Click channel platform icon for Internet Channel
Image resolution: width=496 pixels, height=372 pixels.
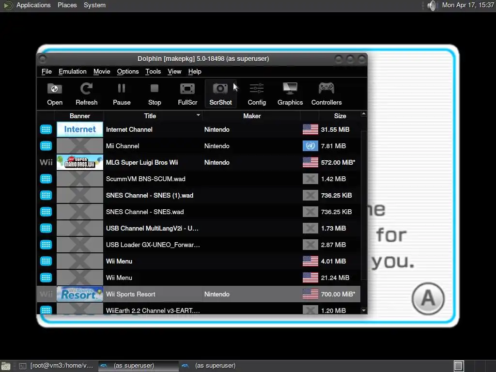tap(46, 129)
